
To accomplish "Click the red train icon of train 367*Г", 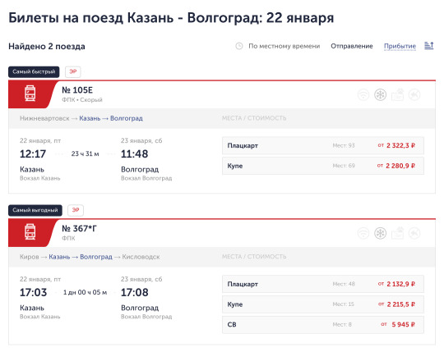I will [30, 231].
